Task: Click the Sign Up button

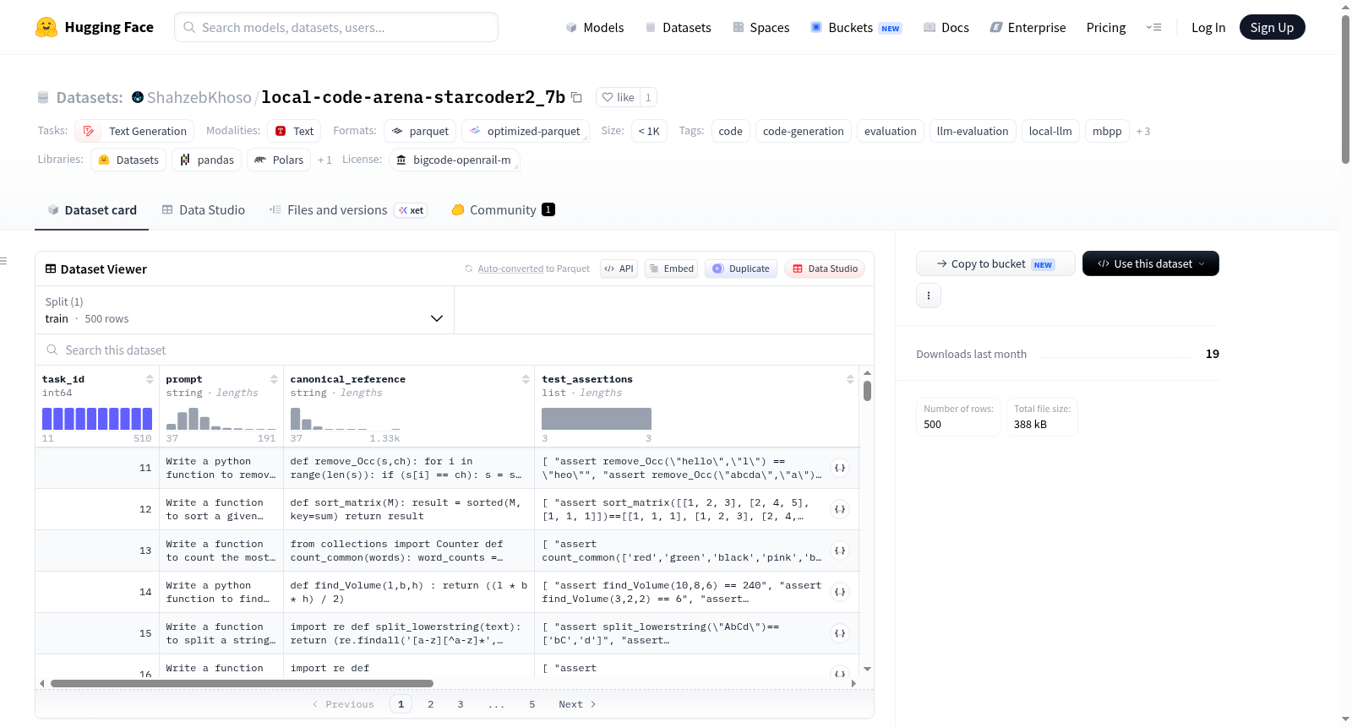Action: pos(1272,27)
